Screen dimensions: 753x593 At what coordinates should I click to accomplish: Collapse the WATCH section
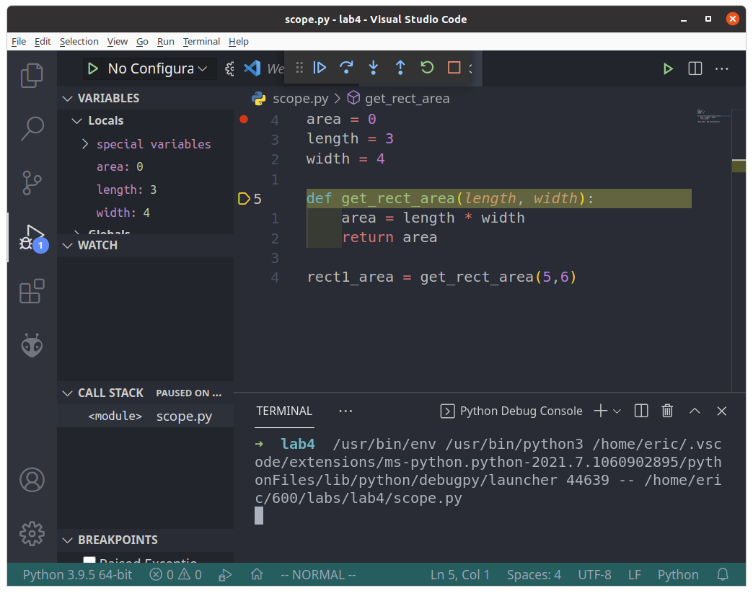point(97,245)
